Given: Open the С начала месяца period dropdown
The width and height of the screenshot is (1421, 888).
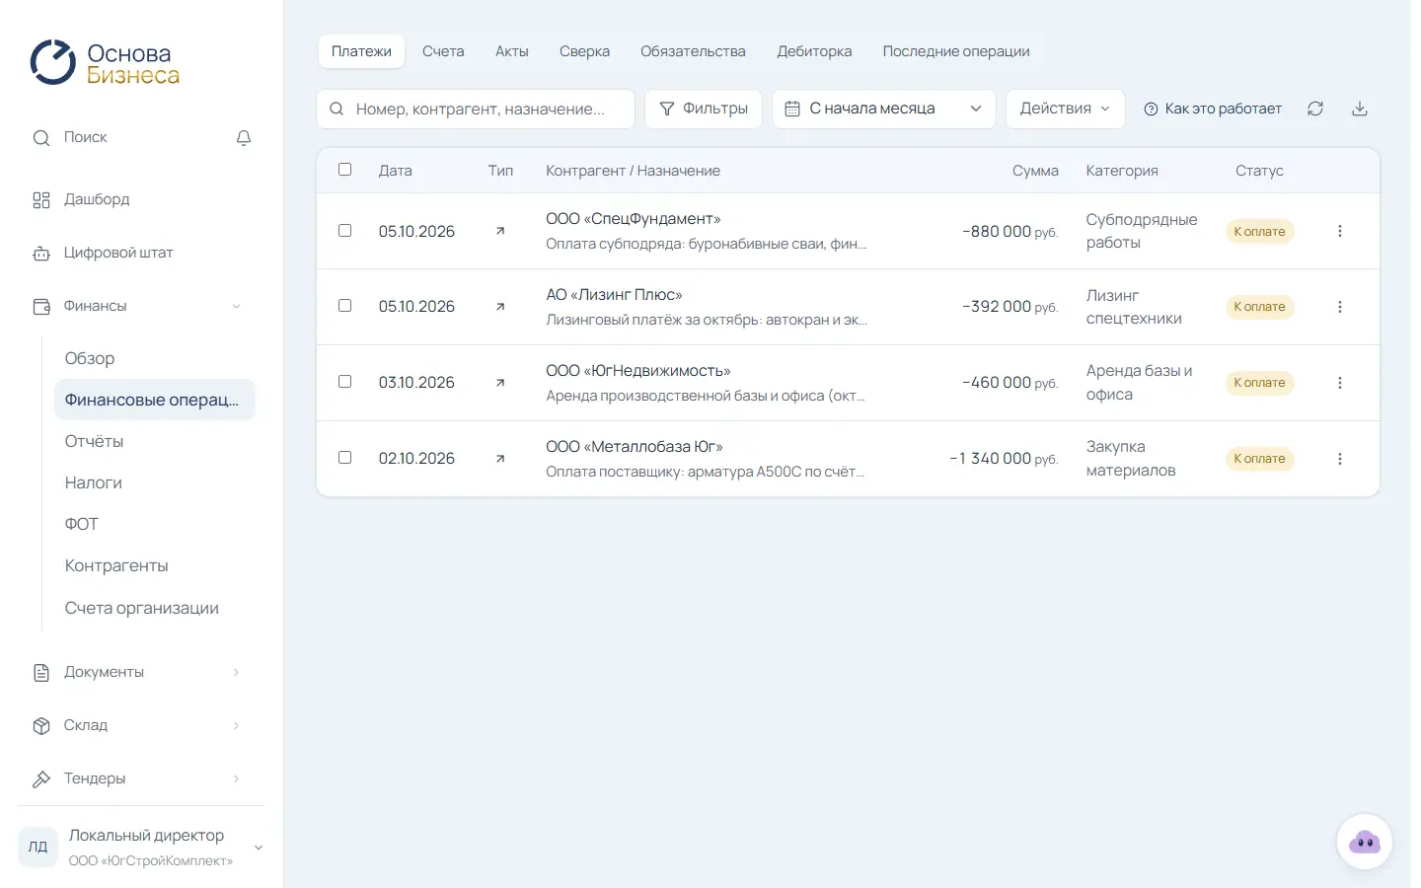Looking at the screenshot, I should (883, 109).
